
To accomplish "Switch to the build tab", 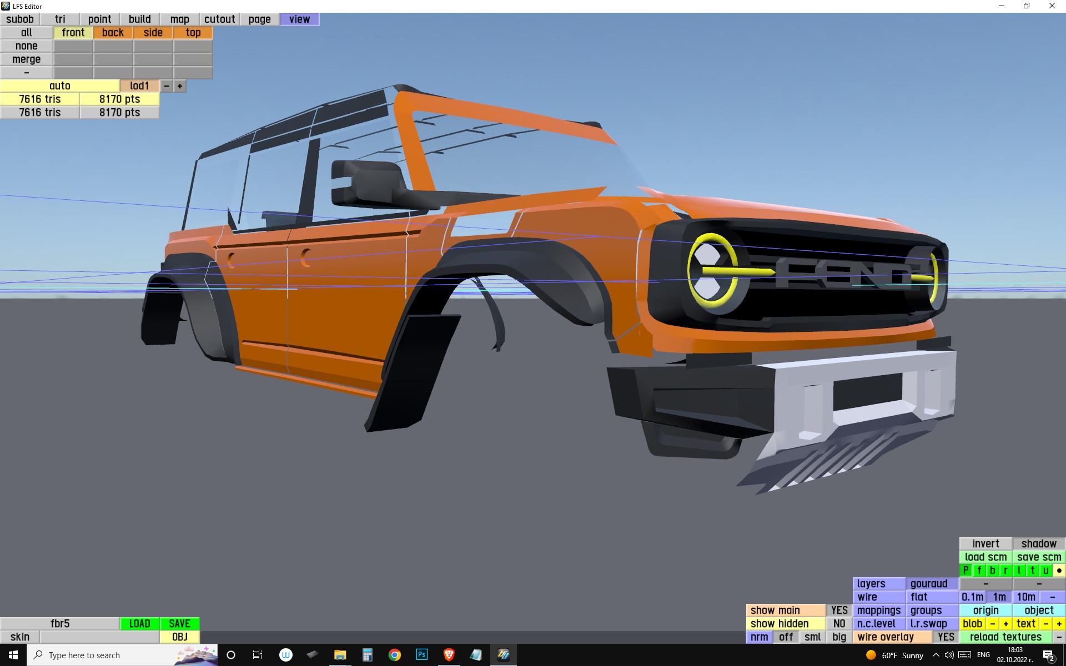I will [139, 19].
